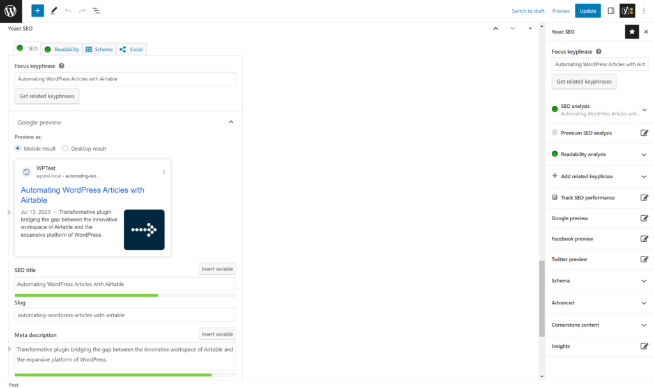Click help icon beside sidebar Focus keyphrase
654x388 pixels.
click(x=598, y=52)
